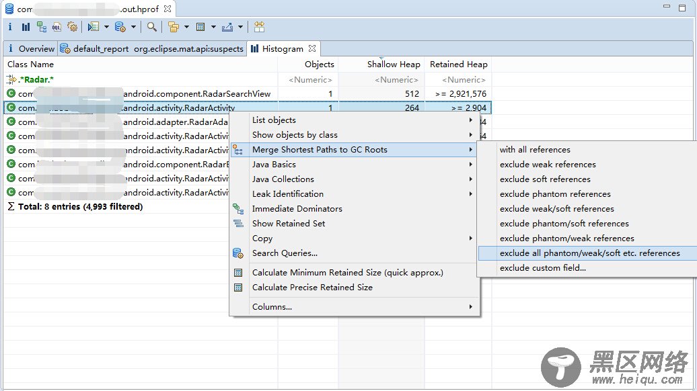Click the group result by icon
The height and width of the screenshot is (391, 697).
(x=174, y=27)
